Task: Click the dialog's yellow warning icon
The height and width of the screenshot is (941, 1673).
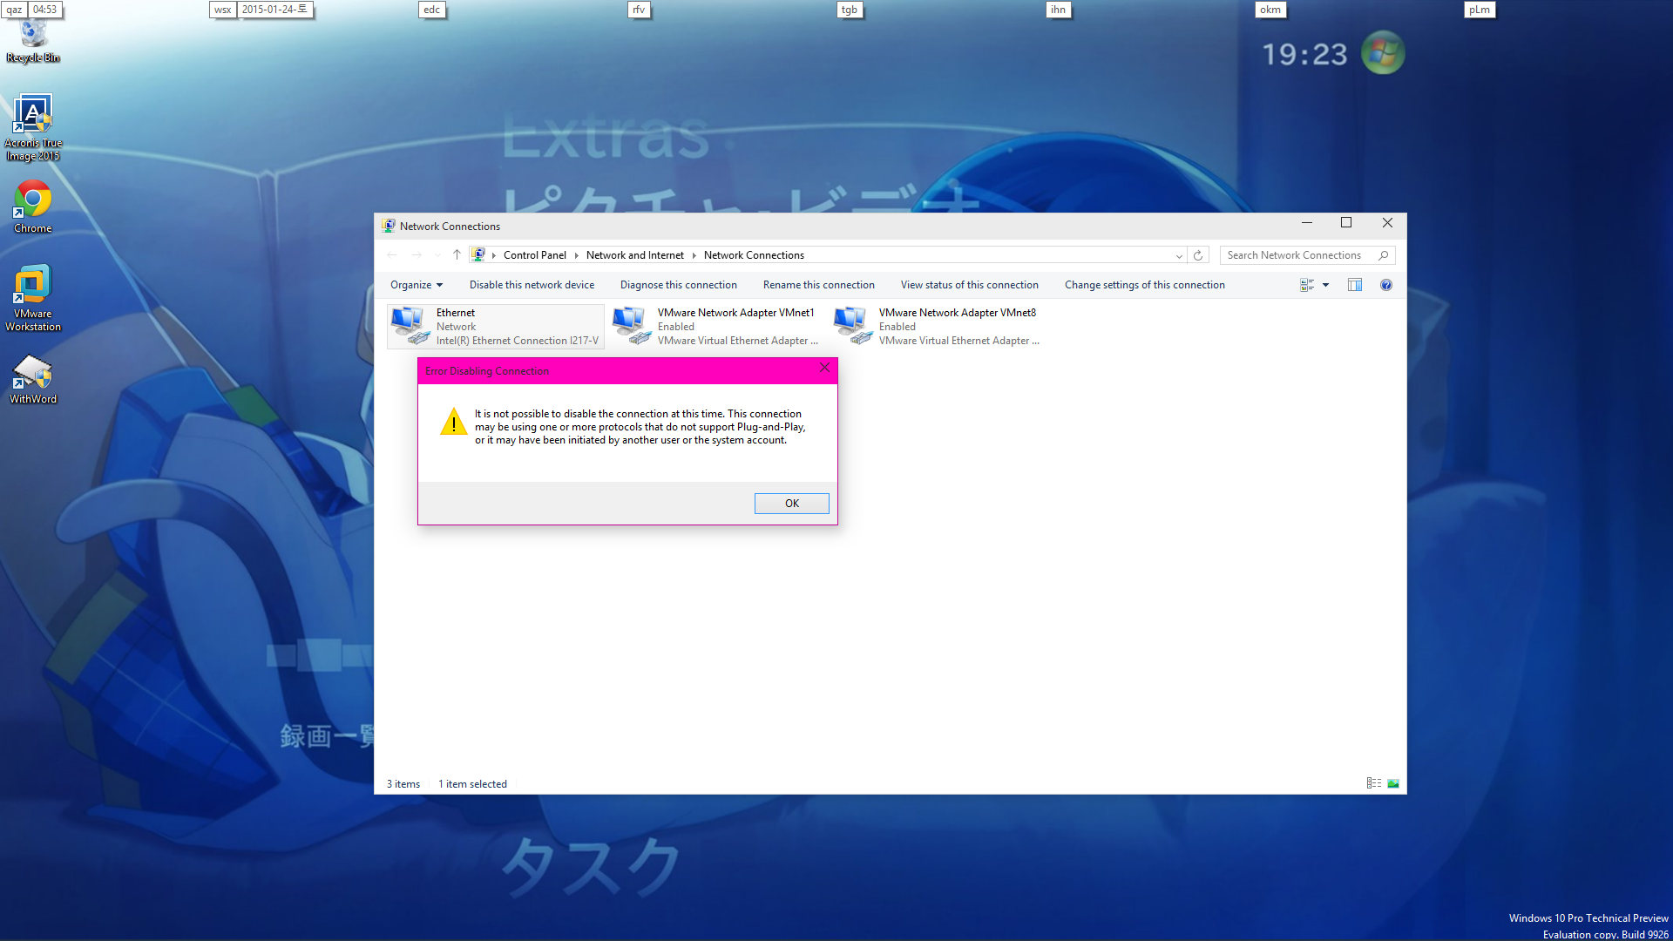Action: pos(453,422)
